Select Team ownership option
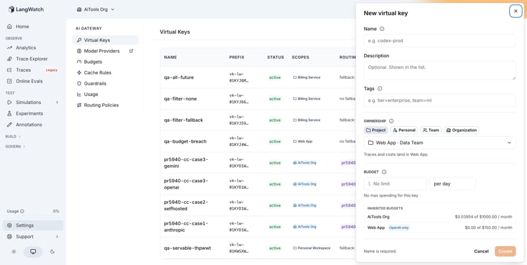 click(431, 130)
